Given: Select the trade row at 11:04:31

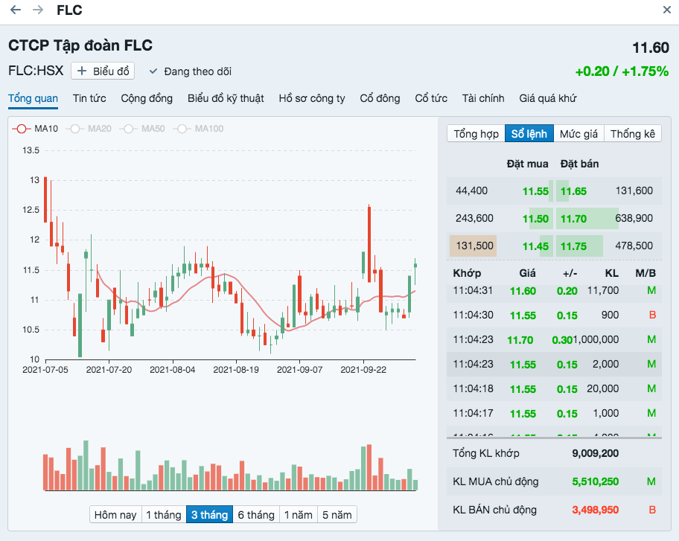Looking at the screenshot, I should [x=554, y=291].
